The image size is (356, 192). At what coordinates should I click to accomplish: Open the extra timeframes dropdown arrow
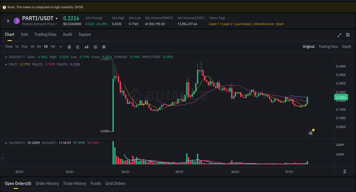click(x=60, y=47)
